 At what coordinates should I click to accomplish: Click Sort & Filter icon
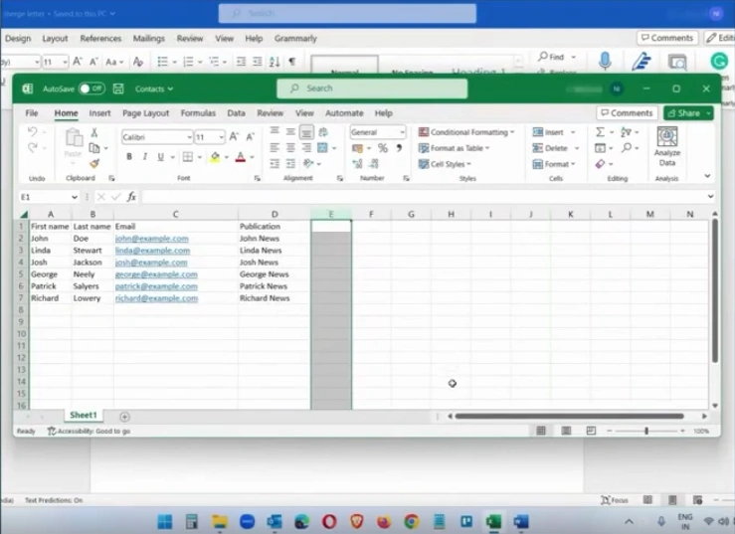[x=626, y=132]
